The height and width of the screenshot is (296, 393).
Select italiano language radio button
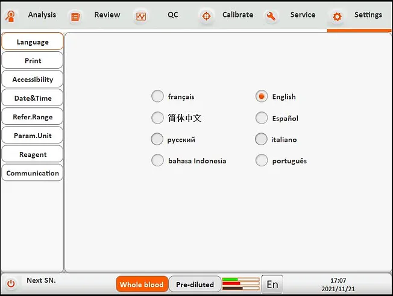click(x=261, y=139)
